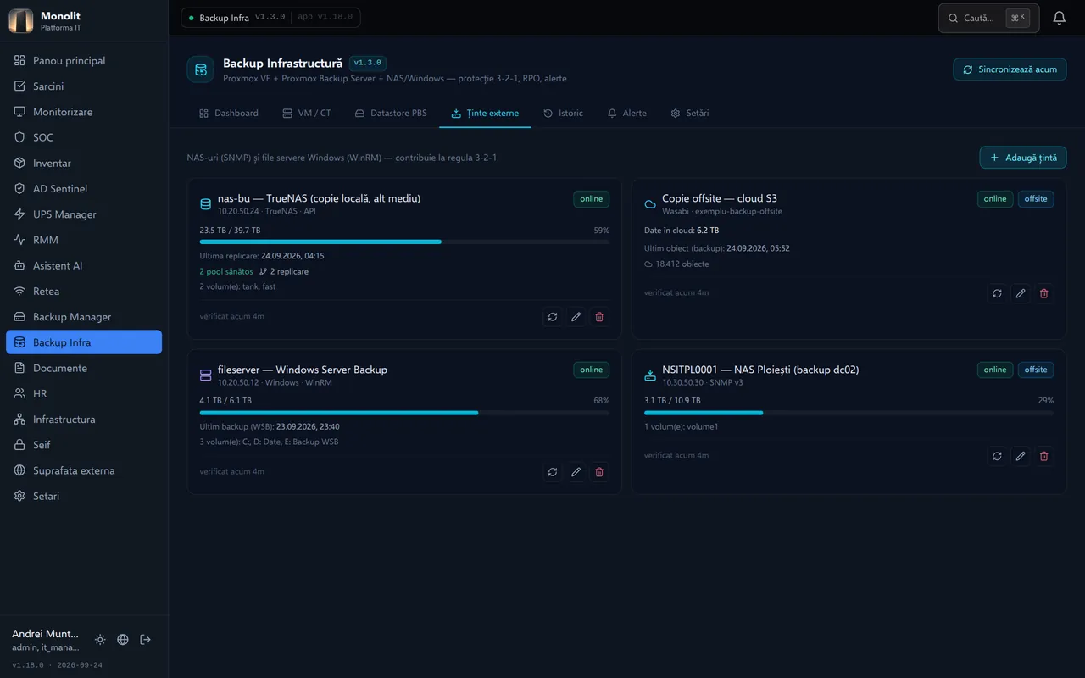The height and width of the screenshot is (678, 1085).
Task: Open Panou principal in sidebar
Action: (84, 61)
